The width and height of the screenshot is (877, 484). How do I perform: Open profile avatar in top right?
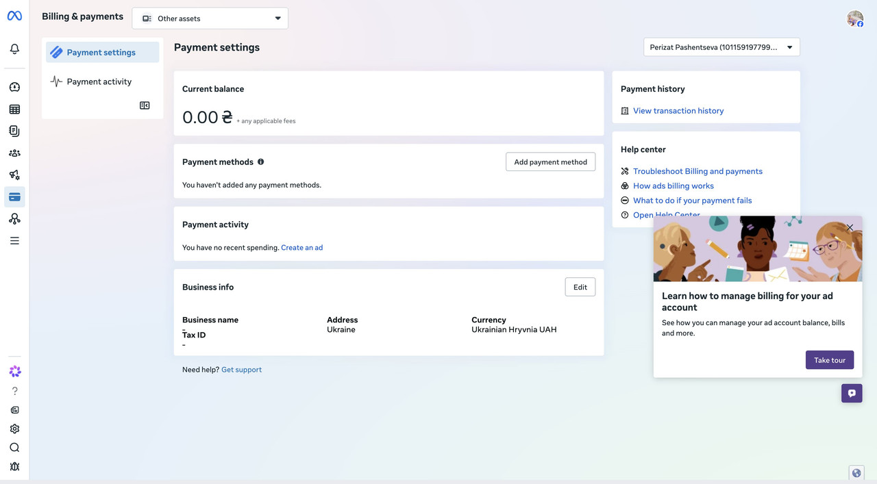(x=854, y=18)
